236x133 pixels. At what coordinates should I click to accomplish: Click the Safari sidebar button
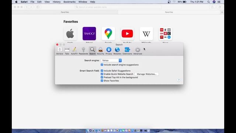38,7
